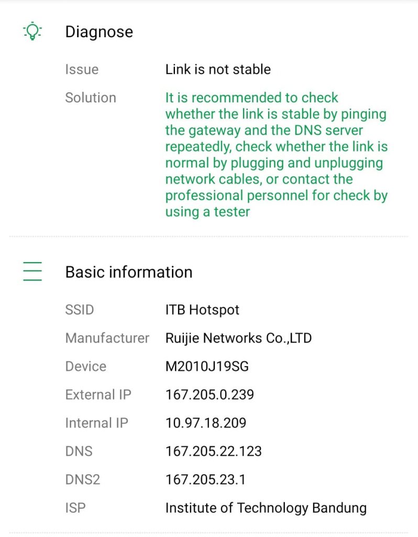Tap the Diagnose lightbulb icon
The image size is (418, 537).
[32, 31]
